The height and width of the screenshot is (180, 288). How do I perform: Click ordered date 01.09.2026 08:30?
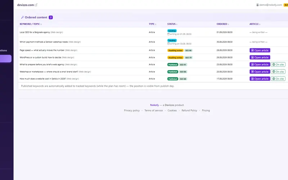(224, 32)
